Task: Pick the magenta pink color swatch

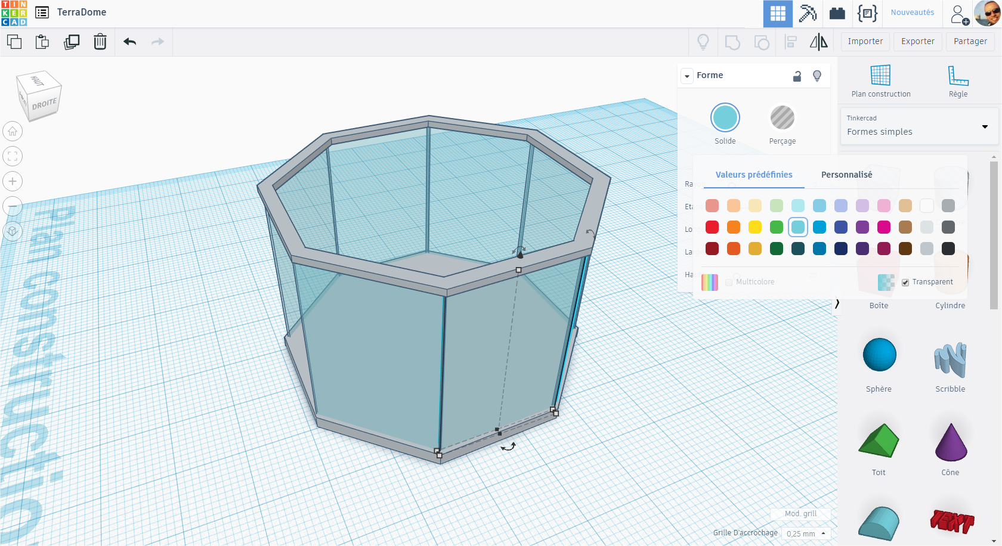Action: (x=884, y=227)
